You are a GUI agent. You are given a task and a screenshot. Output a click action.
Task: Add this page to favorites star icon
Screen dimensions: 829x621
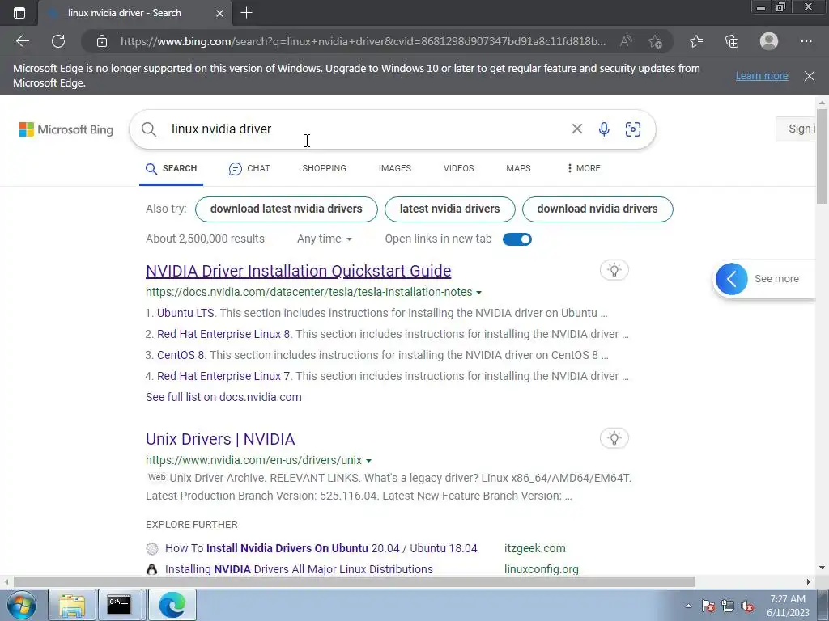656,41
